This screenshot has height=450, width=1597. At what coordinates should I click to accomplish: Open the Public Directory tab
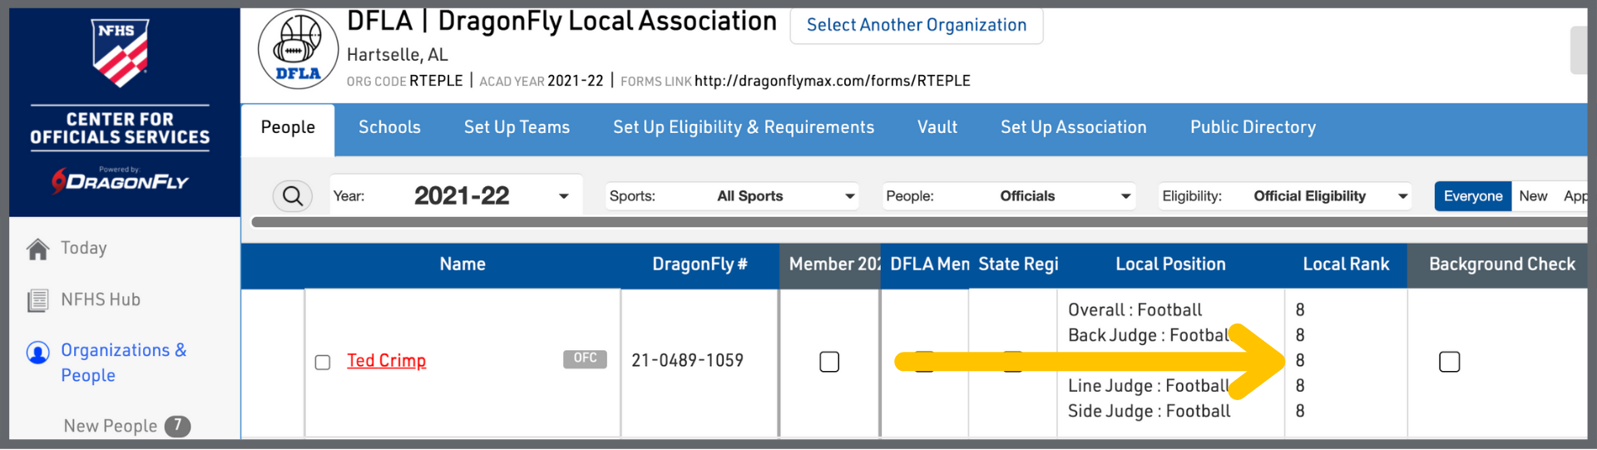click(1253, 127)
